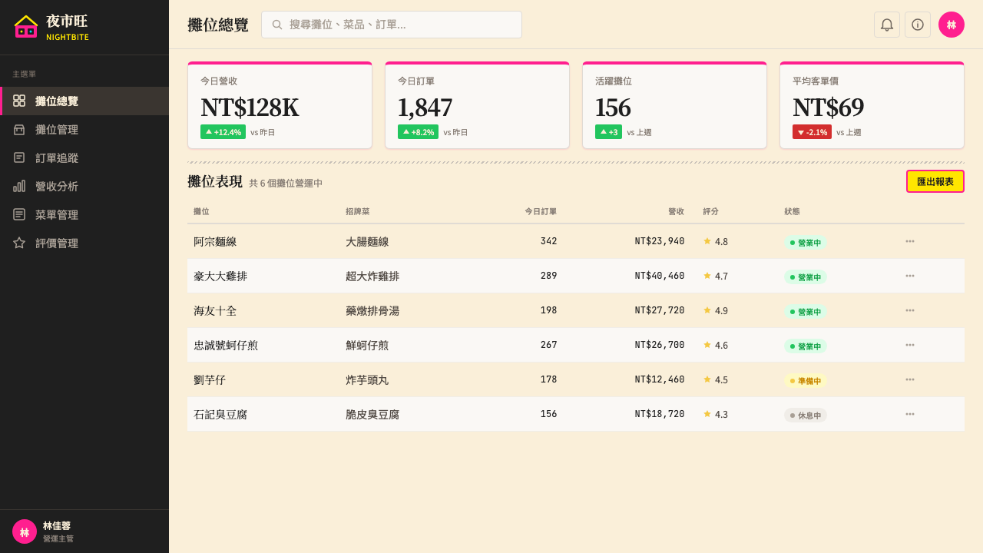Open 營收分析 menu item
The image size is (983, 553).
tap(84, 186)
